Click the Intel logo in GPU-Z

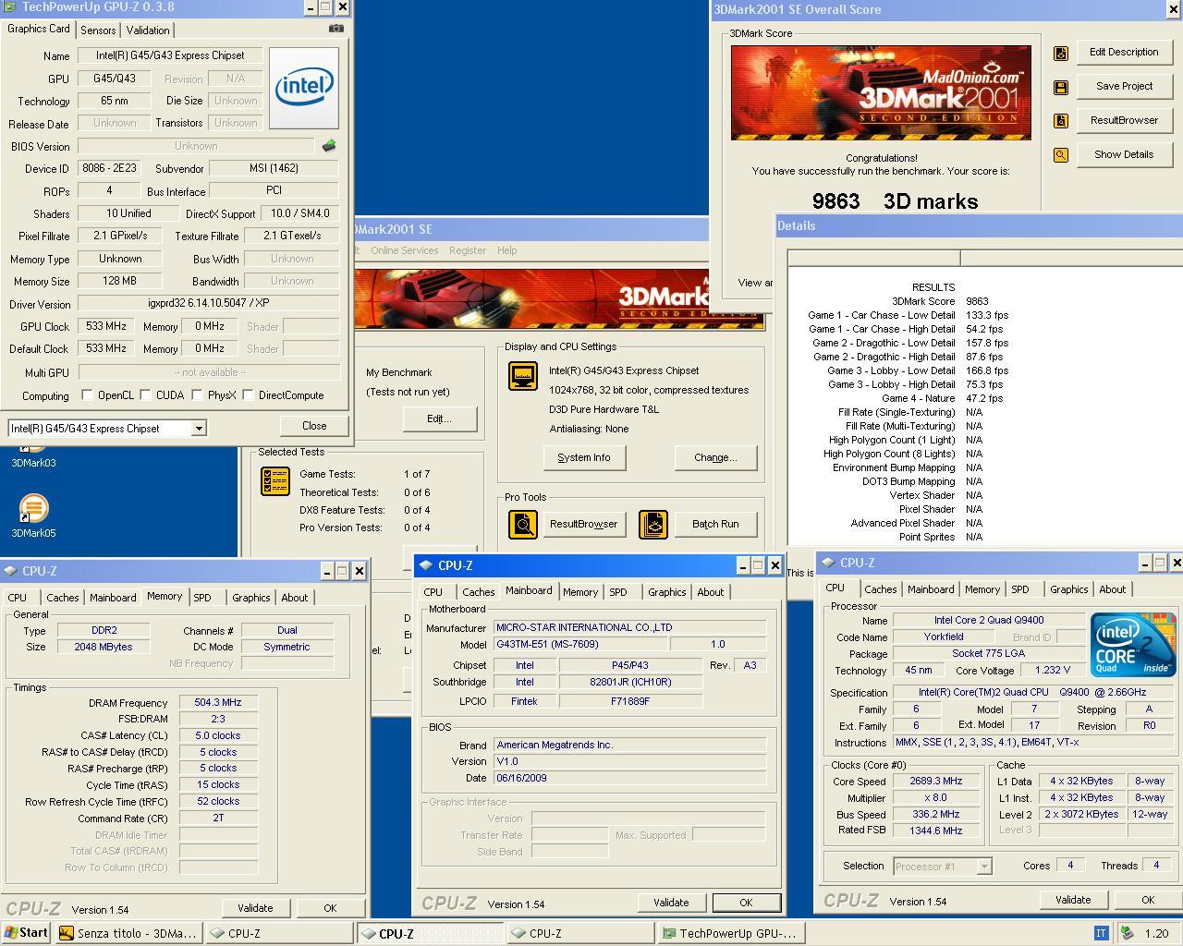304,89
